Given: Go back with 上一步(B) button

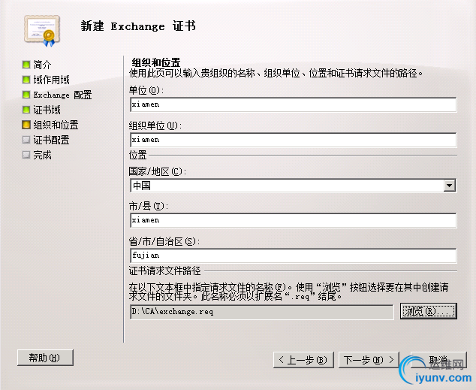Looking at the screenshot, I should pyautogui.click(x=303, y=360).
